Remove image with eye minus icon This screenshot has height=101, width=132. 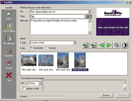[93, 45]
